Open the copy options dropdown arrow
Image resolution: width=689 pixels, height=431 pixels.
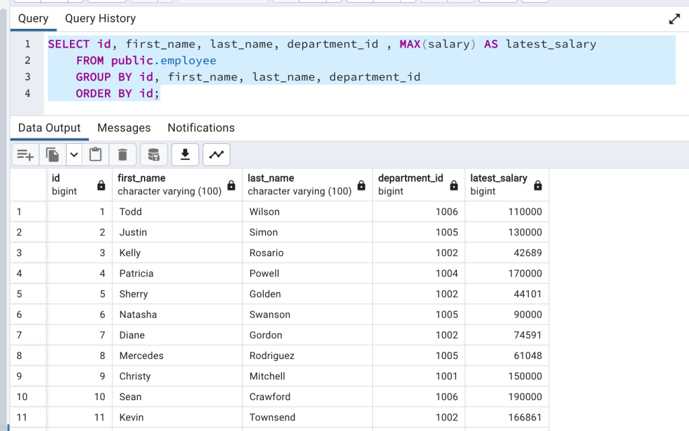74,155
